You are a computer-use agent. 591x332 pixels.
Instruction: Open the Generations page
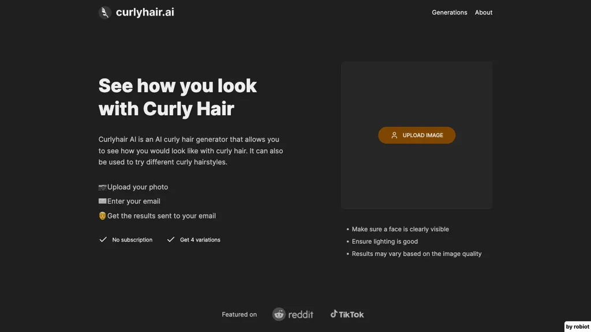tap(449, 13)
